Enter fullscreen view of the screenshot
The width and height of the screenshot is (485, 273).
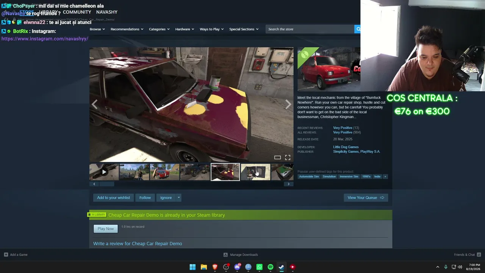click(288, 157)
